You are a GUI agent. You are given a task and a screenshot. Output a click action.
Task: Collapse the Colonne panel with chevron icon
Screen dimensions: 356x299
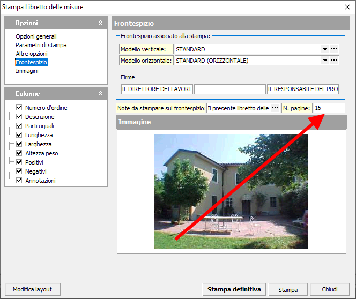[x=100, y=94]
